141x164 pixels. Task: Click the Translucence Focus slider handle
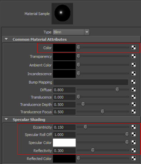point(103,112)
